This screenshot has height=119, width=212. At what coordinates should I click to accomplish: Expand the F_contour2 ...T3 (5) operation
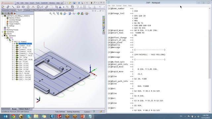(x=13, y=52)
